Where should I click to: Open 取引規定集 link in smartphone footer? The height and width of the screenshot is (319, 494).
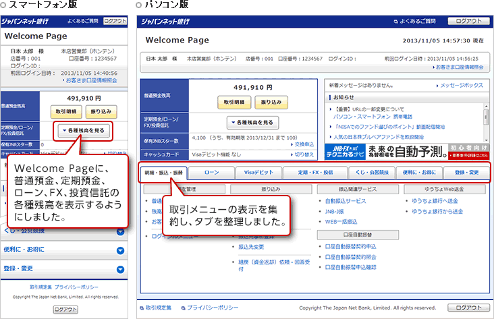point(41,287)
